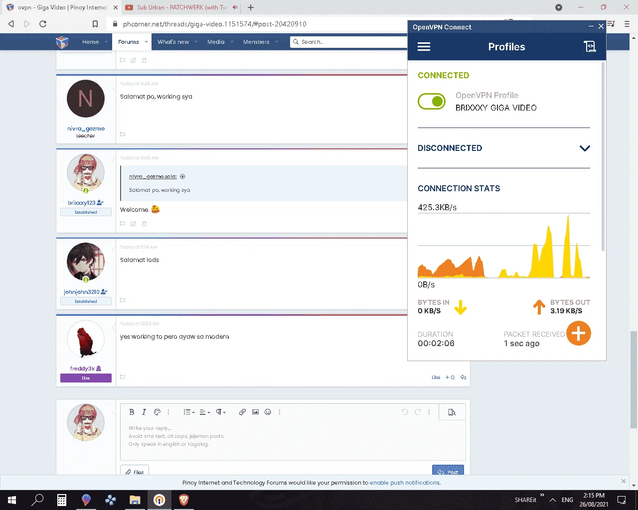Toggle the BRIXXXY GIGA VIDEO connection switch
This screenshot has height=510, width=638.
tap(432, 102)
